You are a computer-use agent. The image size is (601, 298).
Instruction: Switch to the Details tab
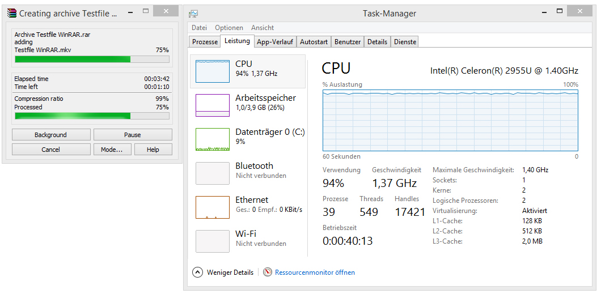[x=378, y=42]
